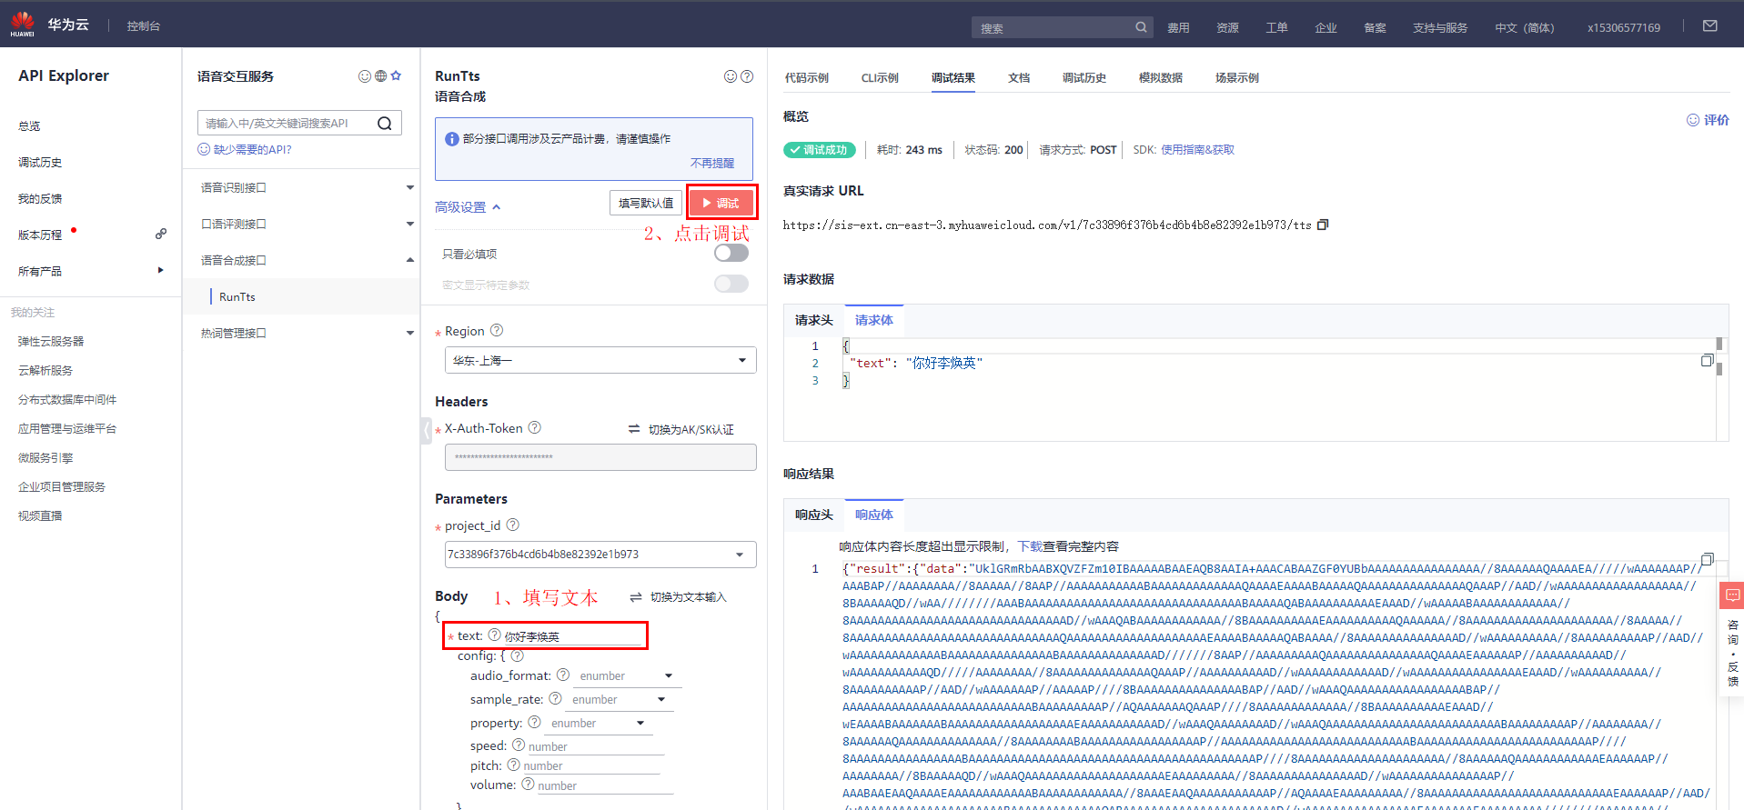Switch to 代码示例 tab
The height and width of the screenshot is (810, 1744).
807,78
